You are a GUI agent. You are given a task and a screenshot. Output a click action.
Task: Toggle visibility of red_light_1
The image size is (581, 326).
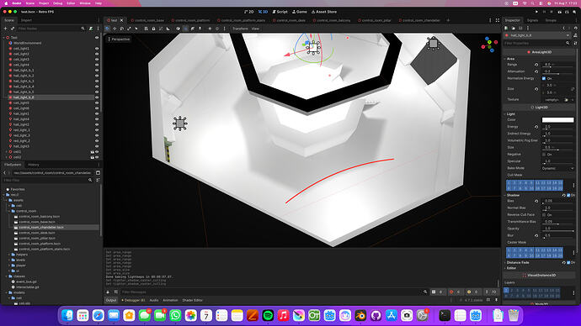[97, 130]
